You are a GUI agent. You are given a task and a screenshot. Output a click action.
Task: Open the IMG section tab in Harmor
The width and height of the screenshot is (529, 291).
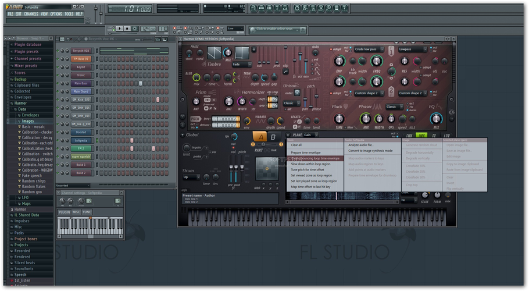click(421, 136)
